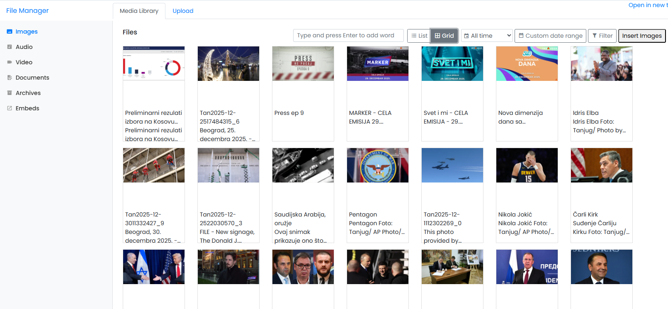Switch to List view
668x309 pixels.
click(419, 36)
